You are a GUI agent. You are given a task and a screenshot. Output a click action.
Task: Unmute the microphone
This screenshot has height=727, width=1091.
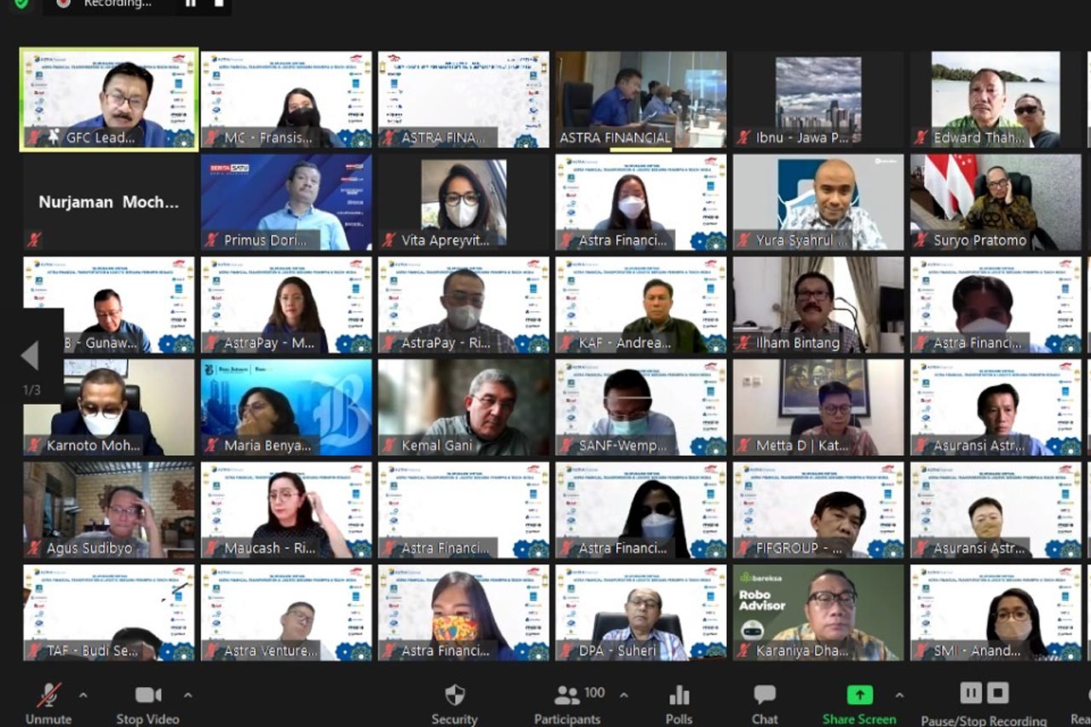tap(49, 703)
